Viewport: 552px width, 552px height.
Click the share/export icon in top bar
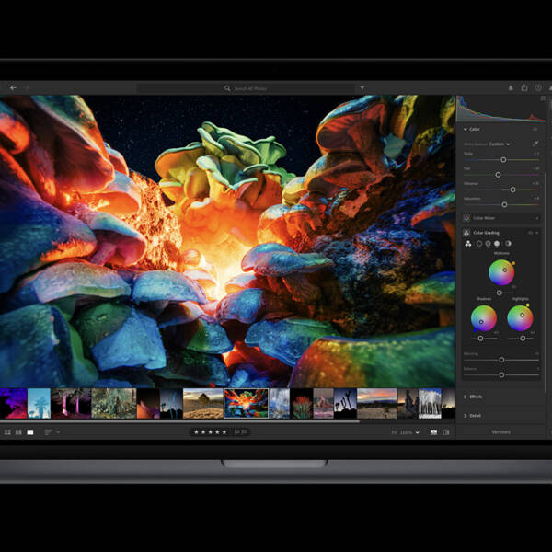point(524,88)
